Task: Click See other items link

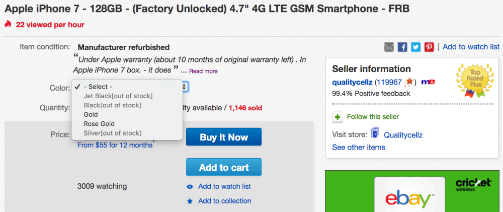Action: pos(359,148)
